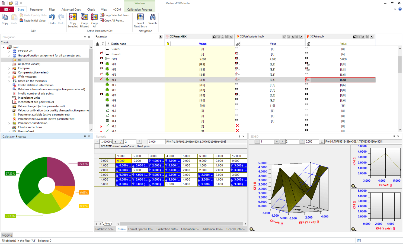
Task: Click the Parameter column sort arrow button
Action: [x=161, y=37]
